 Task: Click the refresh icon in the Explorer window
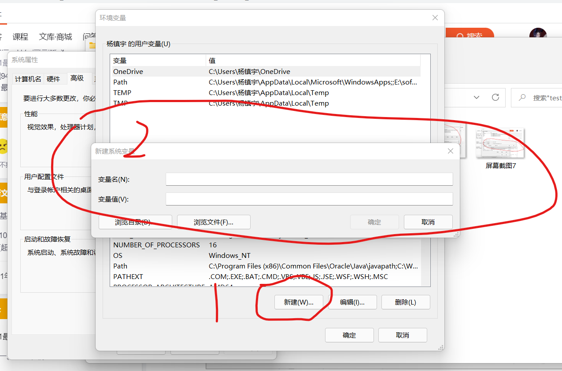(x=495, y=97)
